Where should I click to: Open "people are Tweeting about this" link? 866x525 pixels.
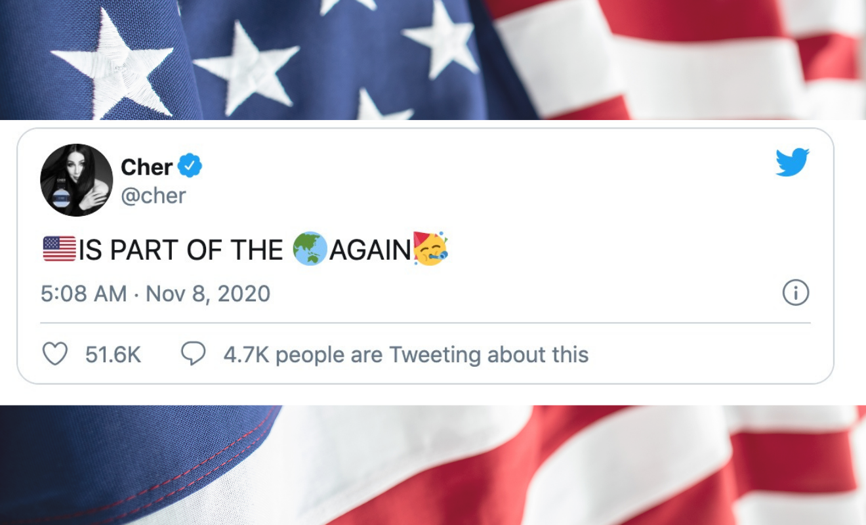pyautogui.click(x=405, y=355)
